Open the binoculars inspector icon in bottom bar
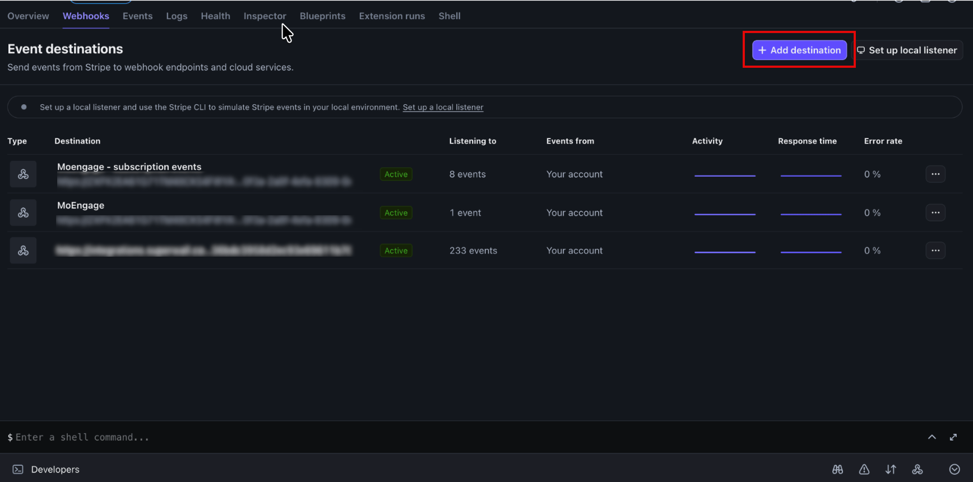This screenshot has height=482, width=973. (x=837, y=470)
